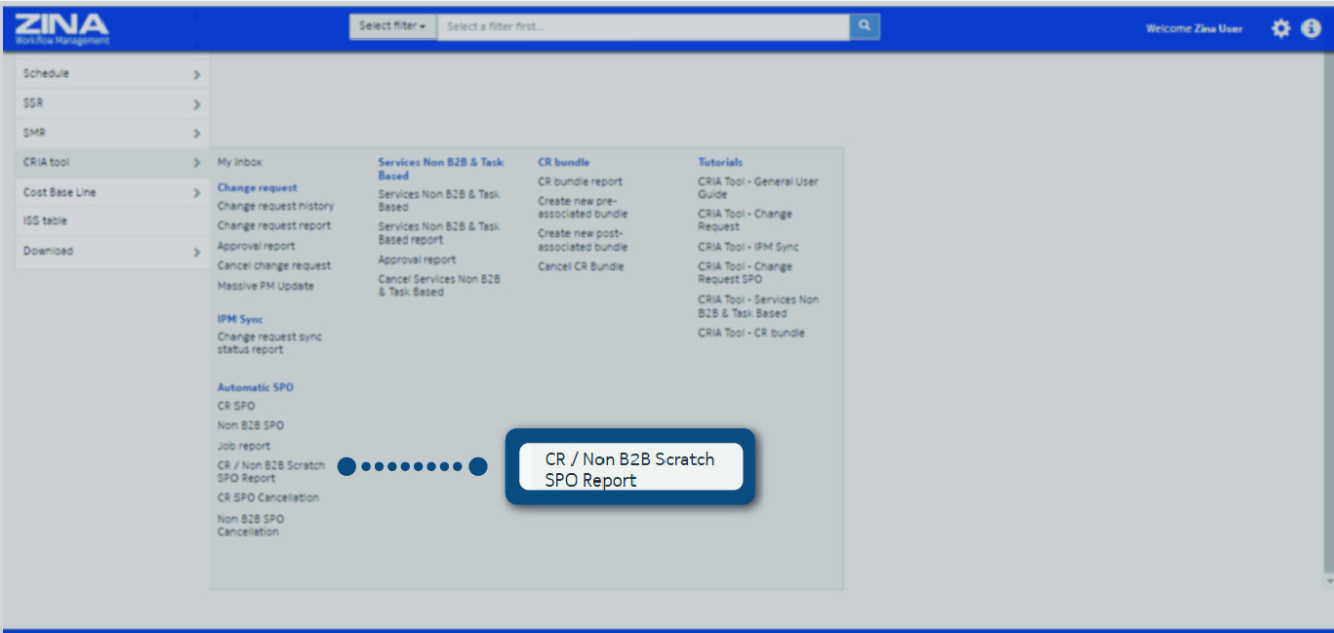Open Massive PM Update
The height and width of the screenshot is (633, 1334).
[x=265, y=287]
